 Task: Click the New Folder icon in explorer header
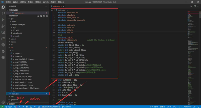[x=41, y=16]
